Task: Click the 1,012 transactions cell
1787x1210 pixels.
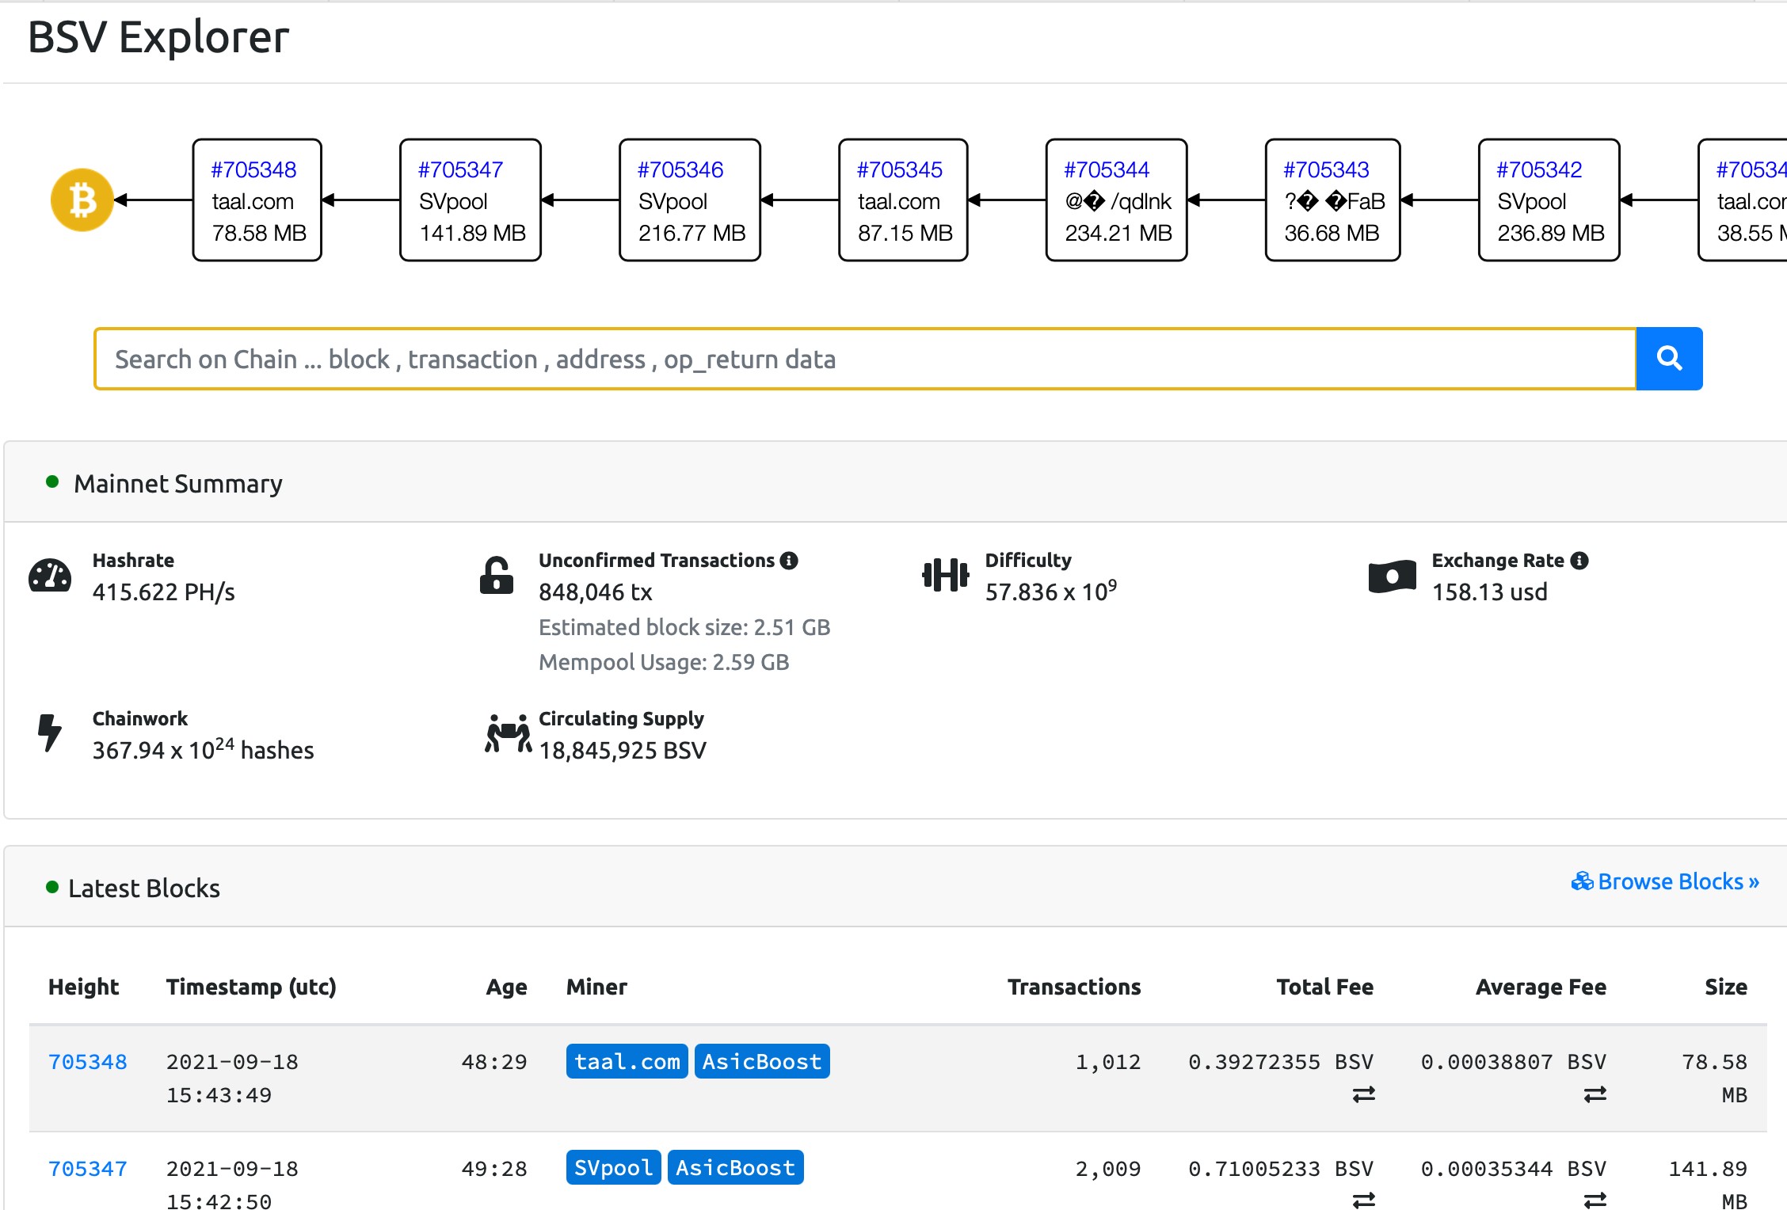Action: [x=1107, y=1062]
